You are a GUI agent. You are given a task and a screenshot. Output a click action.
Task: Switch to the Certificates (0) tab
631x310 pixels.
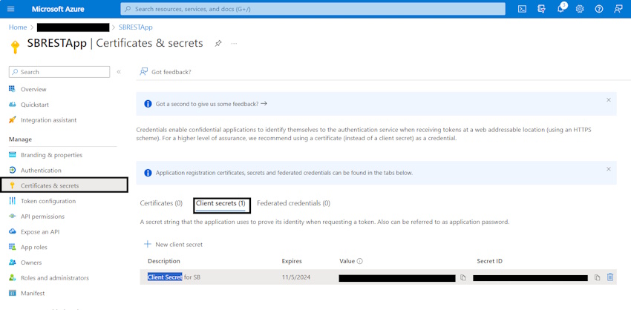pyautogui.click(x=161, y=203)
